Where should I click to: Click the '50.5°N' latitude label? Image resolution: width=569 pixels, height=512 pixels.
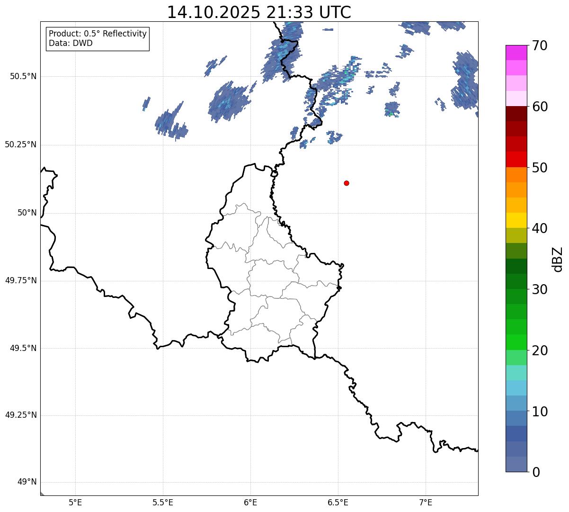[x=23, y=77]
